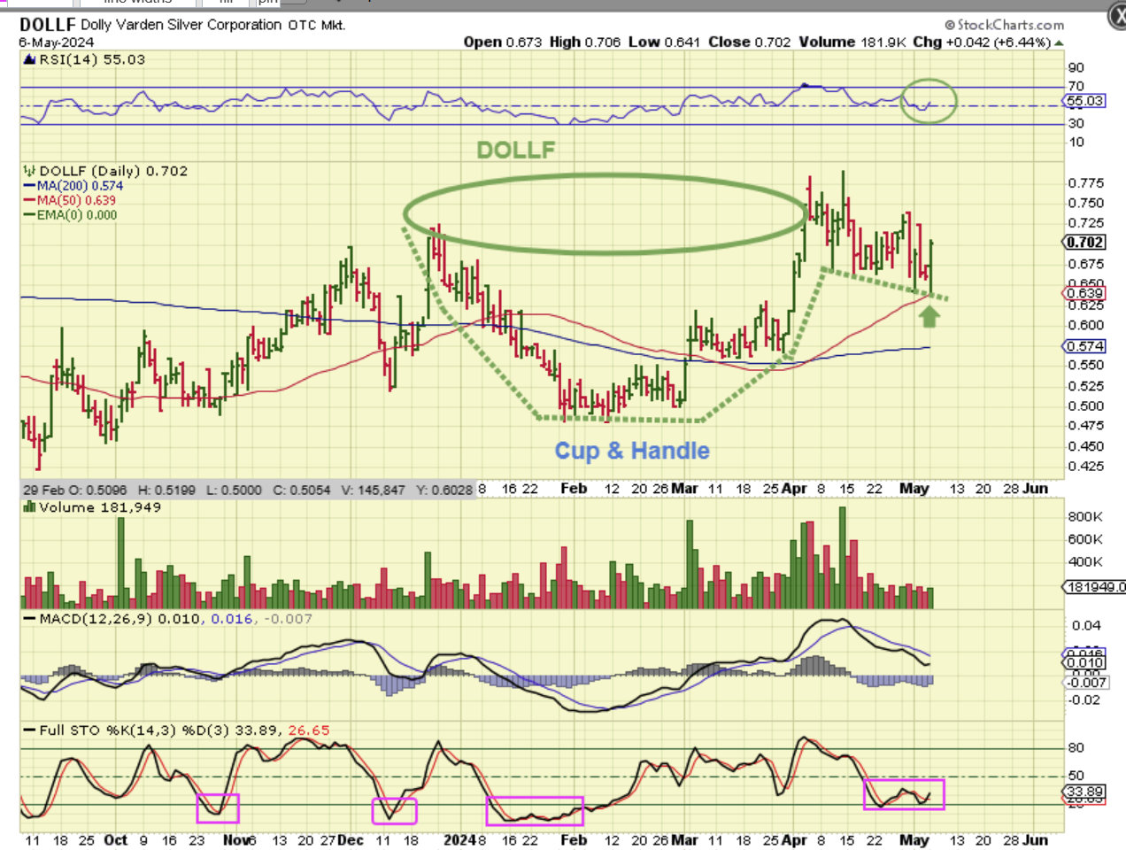Click the blue 0.574 MA price tag
Screen dimensions: 1126x850
[1085, 346]
